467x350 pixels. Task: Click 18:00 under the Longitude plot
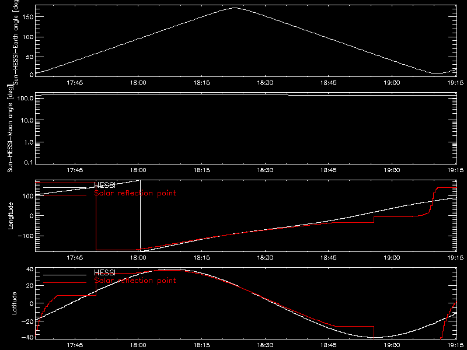pos(138,257)
